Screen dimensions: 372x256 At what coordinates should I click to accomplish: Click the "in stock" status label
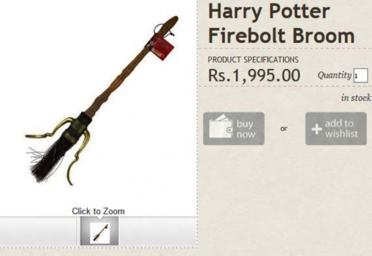pyautogui.click(x=356, y=98)
